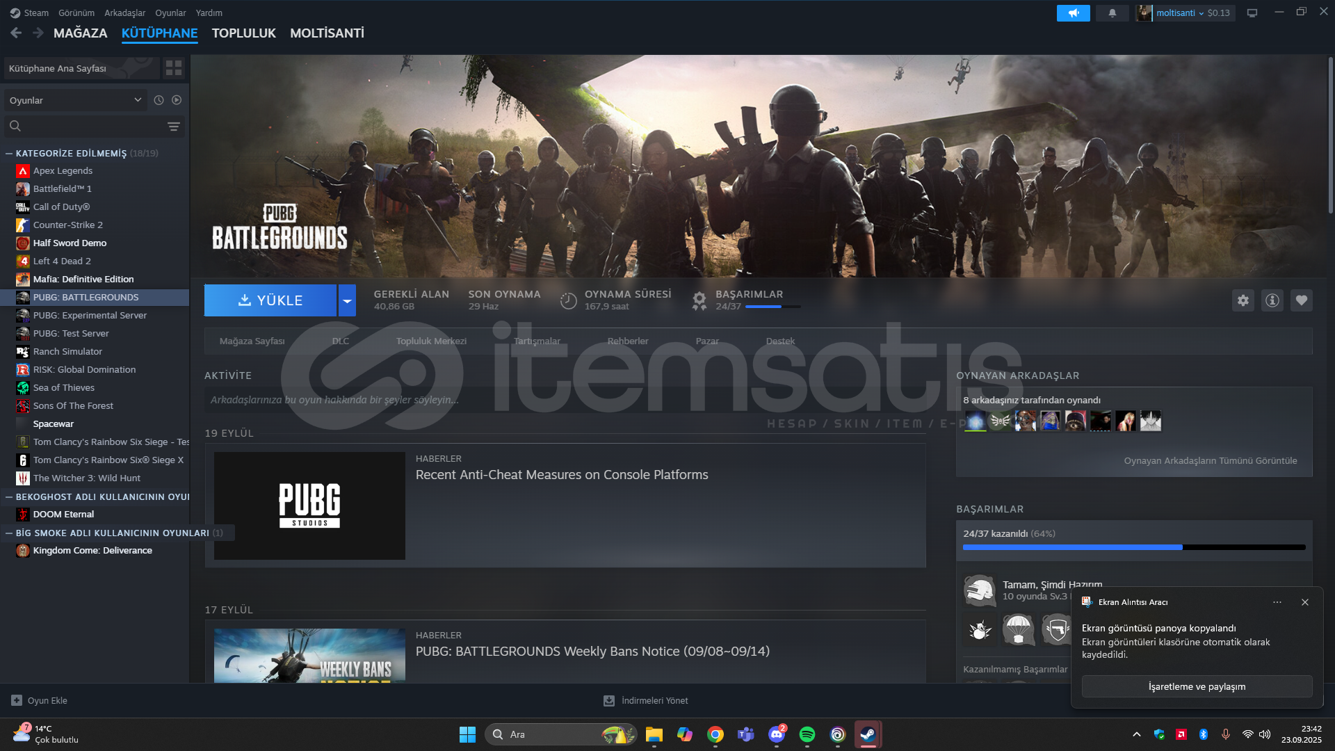Image resolution: width=1335 pixels, height=751 pixels.
Task: Open the PUBG Studios news thumbnail
Action: (309, 506)
